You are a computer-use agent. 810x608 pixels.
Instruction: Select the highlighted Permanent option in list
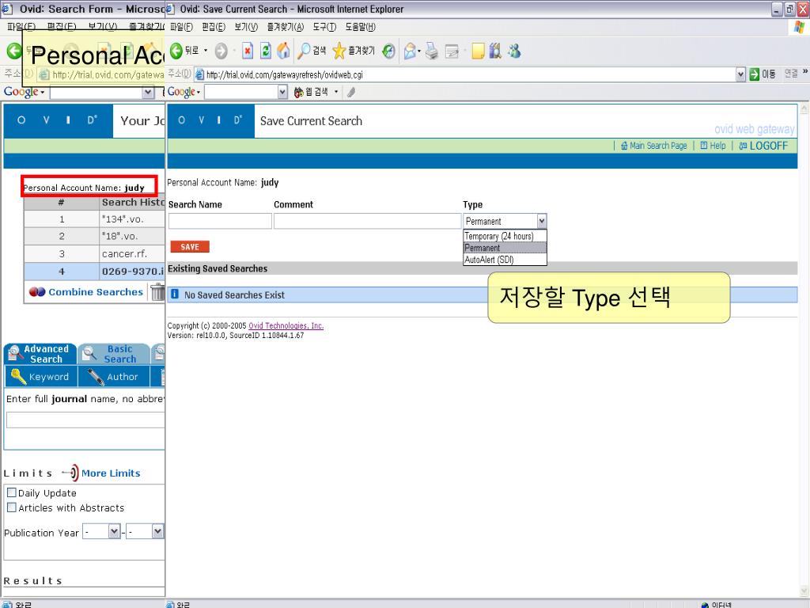click(x=505, y=248)
